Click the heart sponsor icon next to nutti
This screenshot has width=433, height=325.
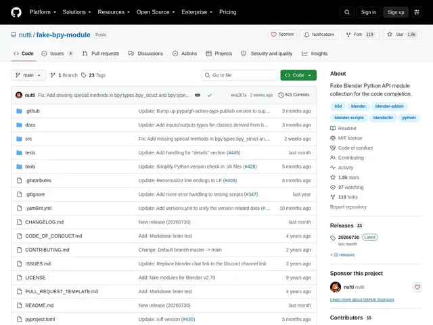(x=417, y=287)
